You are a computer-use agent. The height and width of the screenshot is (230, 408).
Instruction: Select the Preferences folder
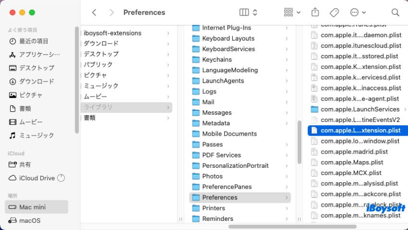[240, 197]
